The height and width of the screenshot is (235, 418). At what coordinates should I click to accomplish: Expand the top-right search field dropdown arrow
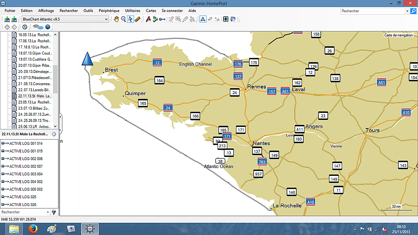tap(407, 11)
